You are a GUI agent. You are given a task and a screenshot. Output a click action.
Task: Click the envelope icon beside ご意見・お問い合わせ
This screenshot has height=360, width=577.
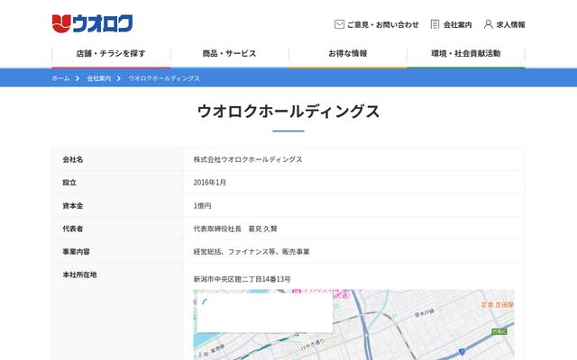click(339, 24)
